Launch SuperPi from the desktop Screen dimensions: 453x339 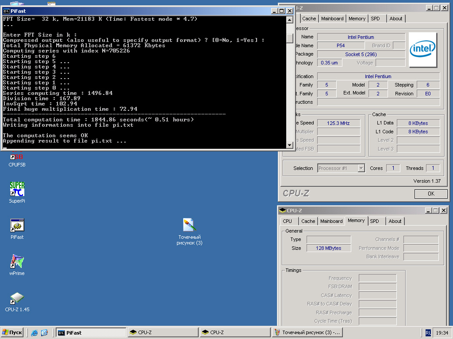[x=17, y=192]
